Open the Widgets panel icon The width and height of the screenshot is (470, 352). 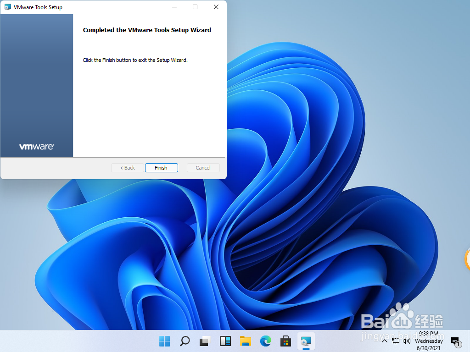pyautogui.click(x=225, y=341)
